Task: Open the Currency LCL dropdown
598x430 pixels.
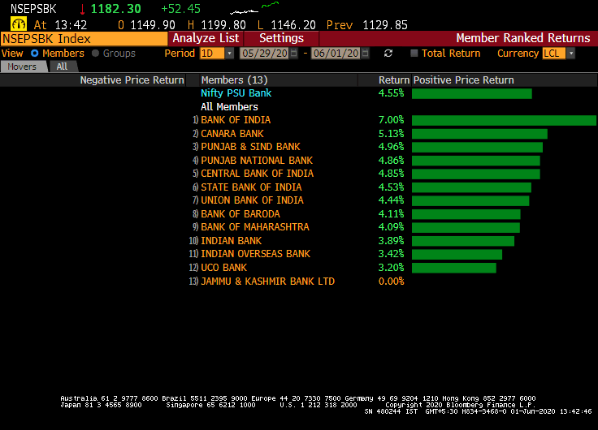Action: point(570,54)
